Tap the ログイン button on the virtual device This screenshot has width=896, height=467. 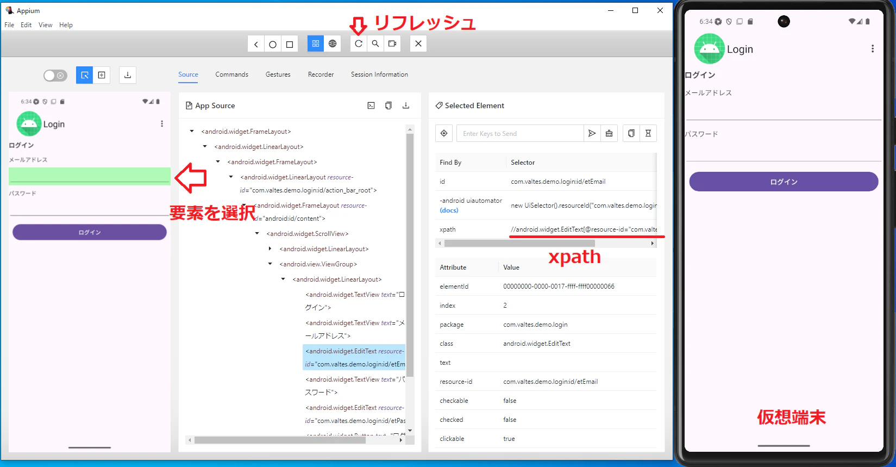(784, 182)
